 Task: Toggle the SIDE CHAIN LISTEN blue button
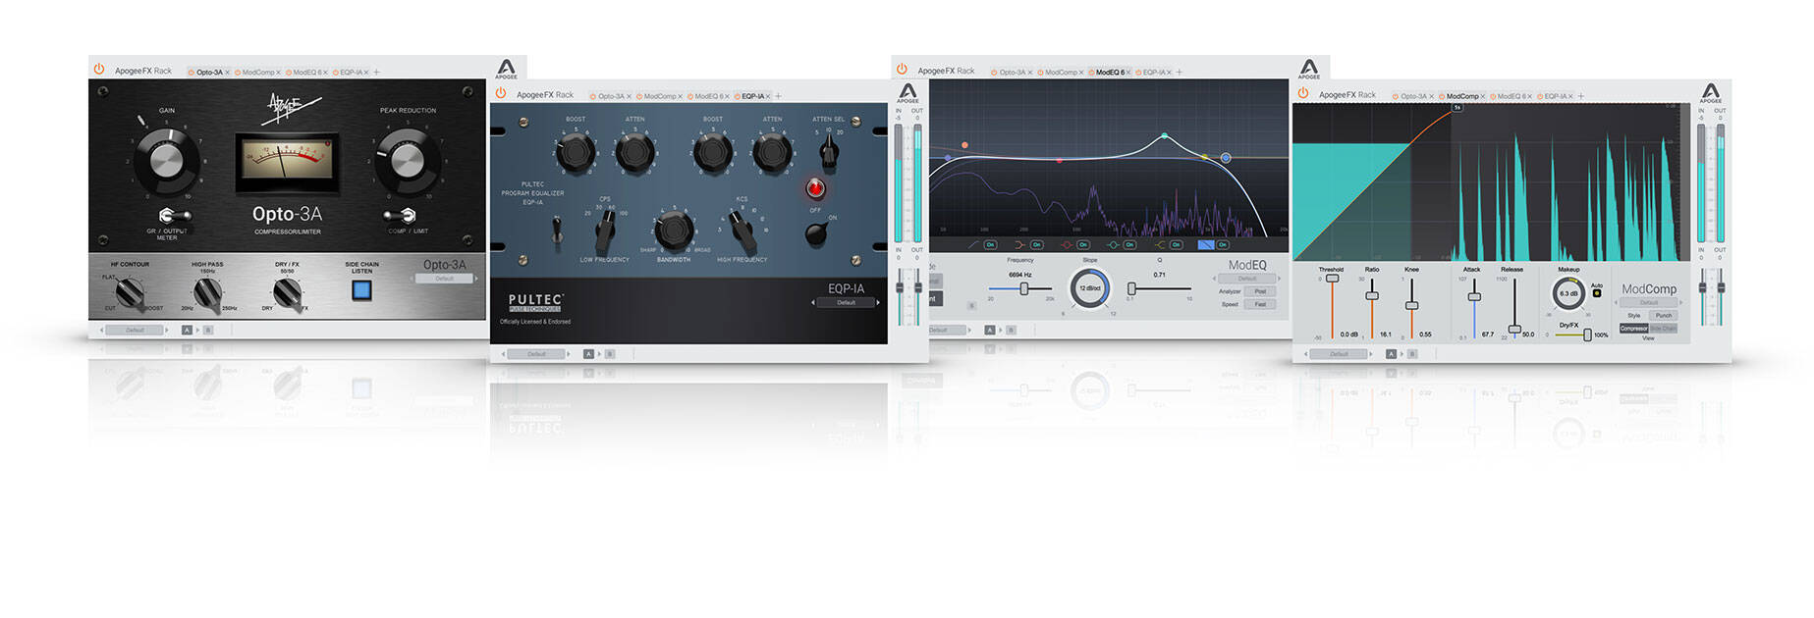coord(361,290)
